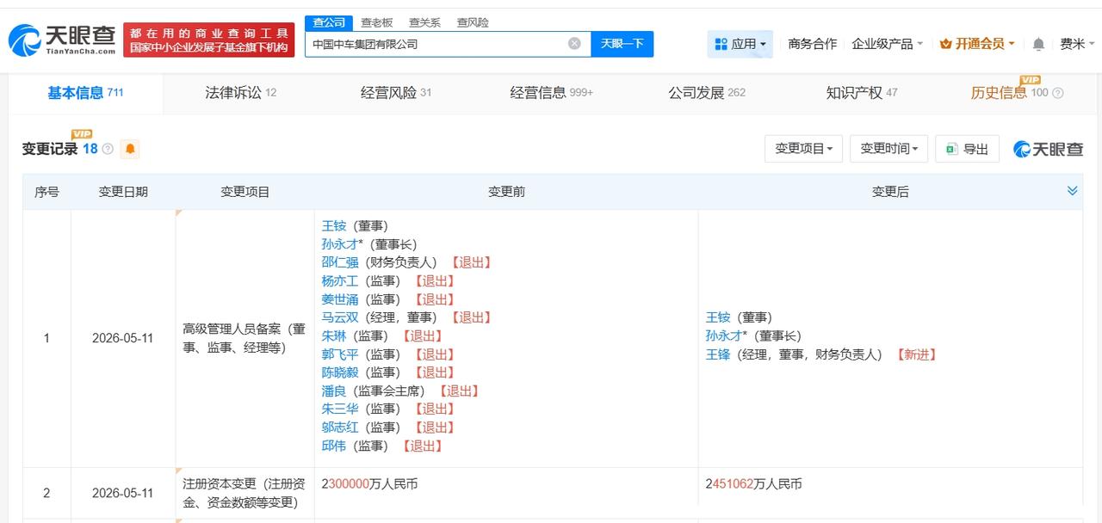The height and width of the screenshot is (523, 1102).
Task: Switch to the 查风险 search tab
Action: pyautogui.click(x=473, y=22)
